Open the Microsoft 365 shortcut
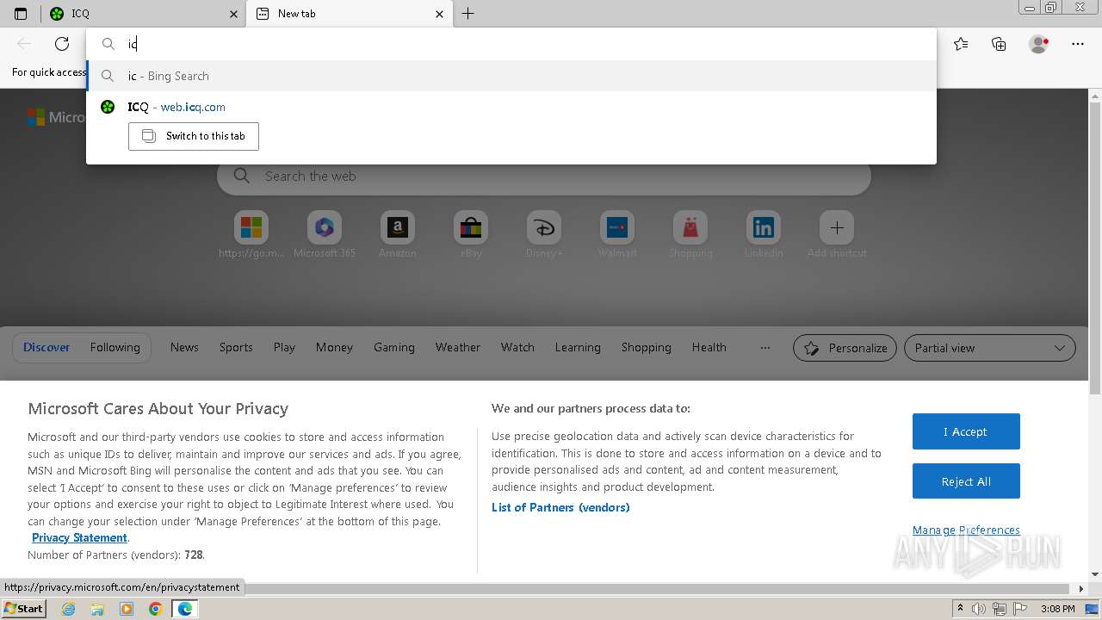The width and height of the screenshot is (1102, 620). point(325,234)
